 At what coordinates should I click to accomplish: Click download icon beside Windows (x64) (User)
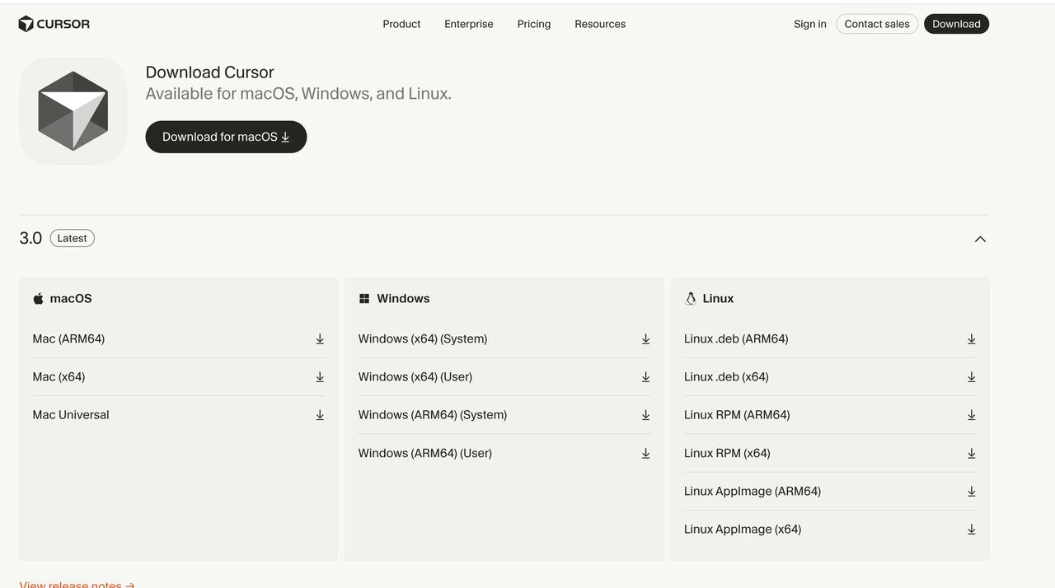646,377
